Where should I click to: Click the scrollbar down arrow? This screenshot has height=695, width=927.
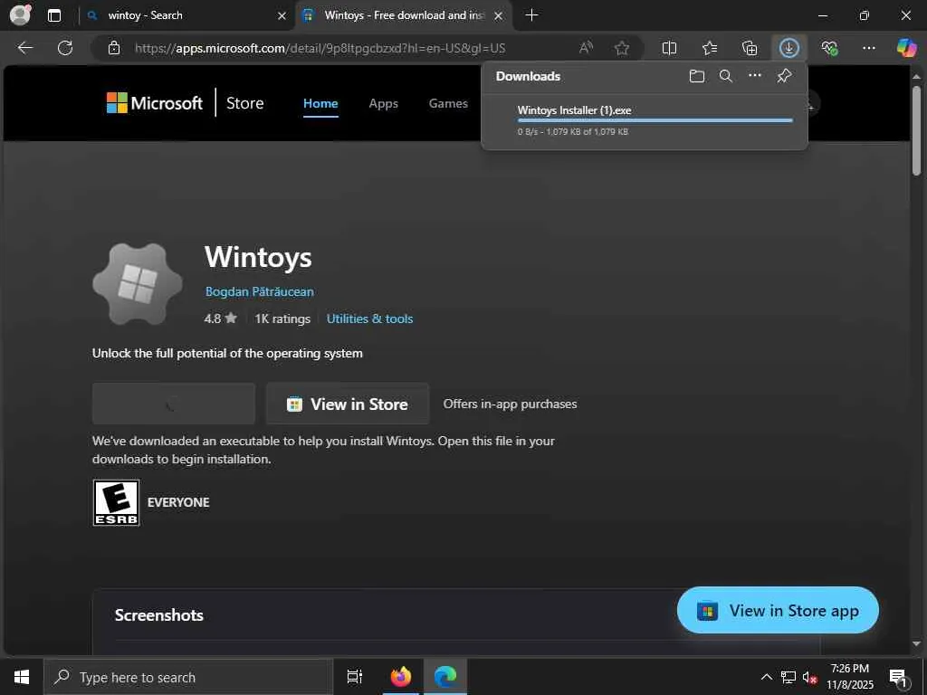pyautogui.click(x=916, y=643)
